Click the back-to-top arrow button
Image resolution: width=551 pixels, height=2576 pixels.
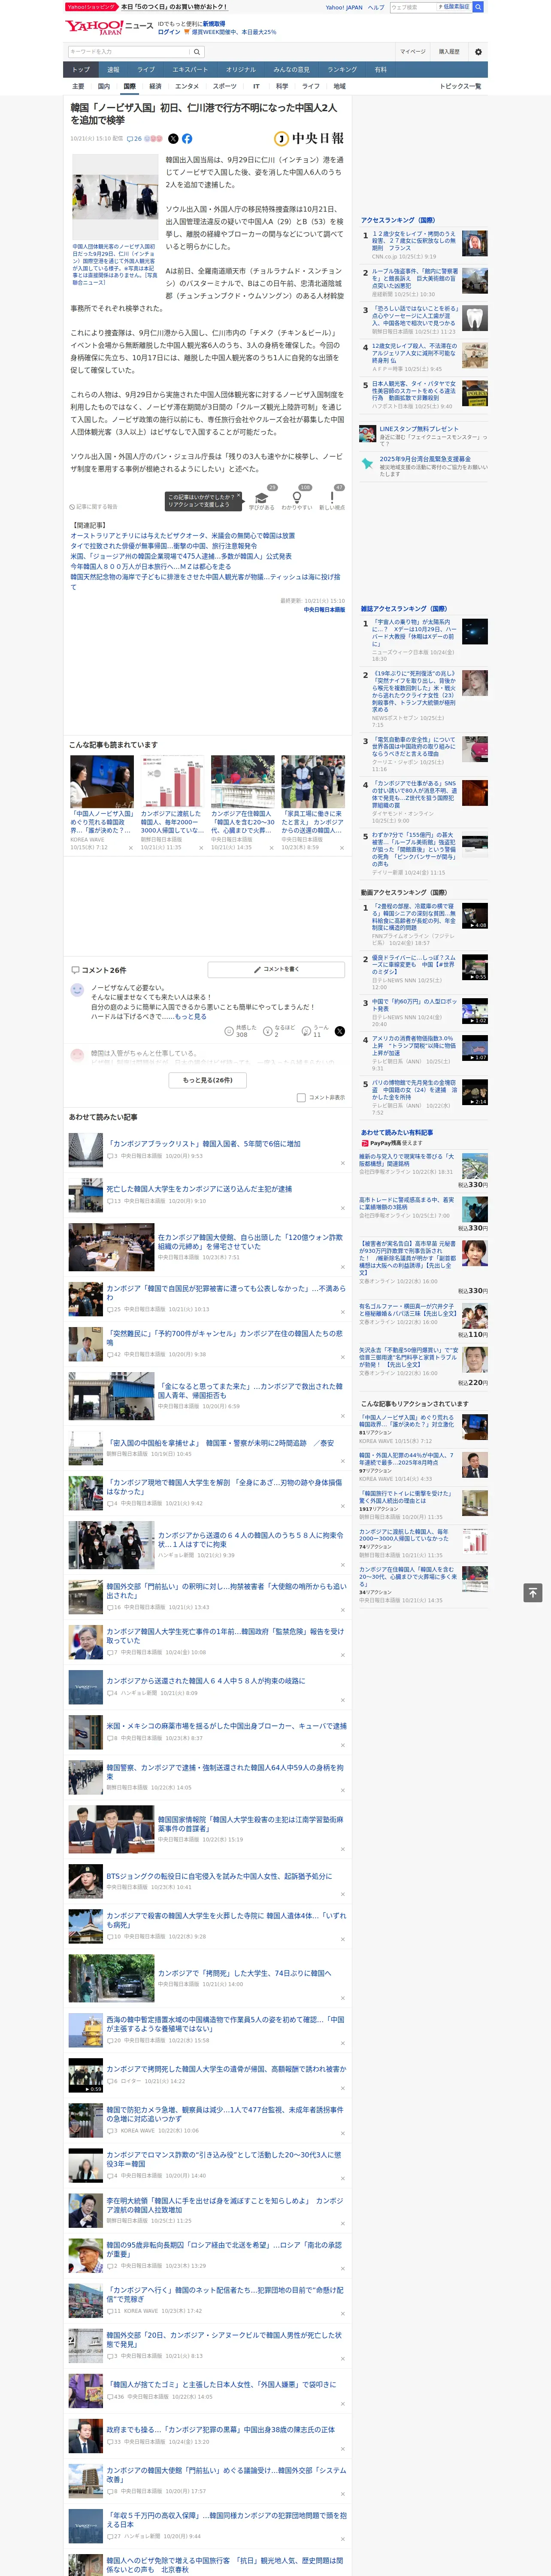click(533, 1592)
